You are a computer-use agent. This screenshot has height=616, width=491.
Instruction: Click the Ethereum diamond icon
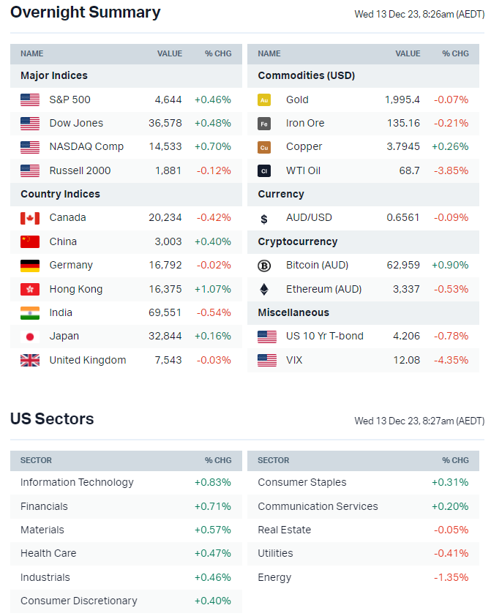tap(264, 289)
